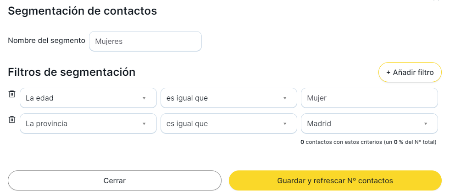455x196 pixels.
Task: Click the plus sign in Añadir filtro
Action: (388, 72)
